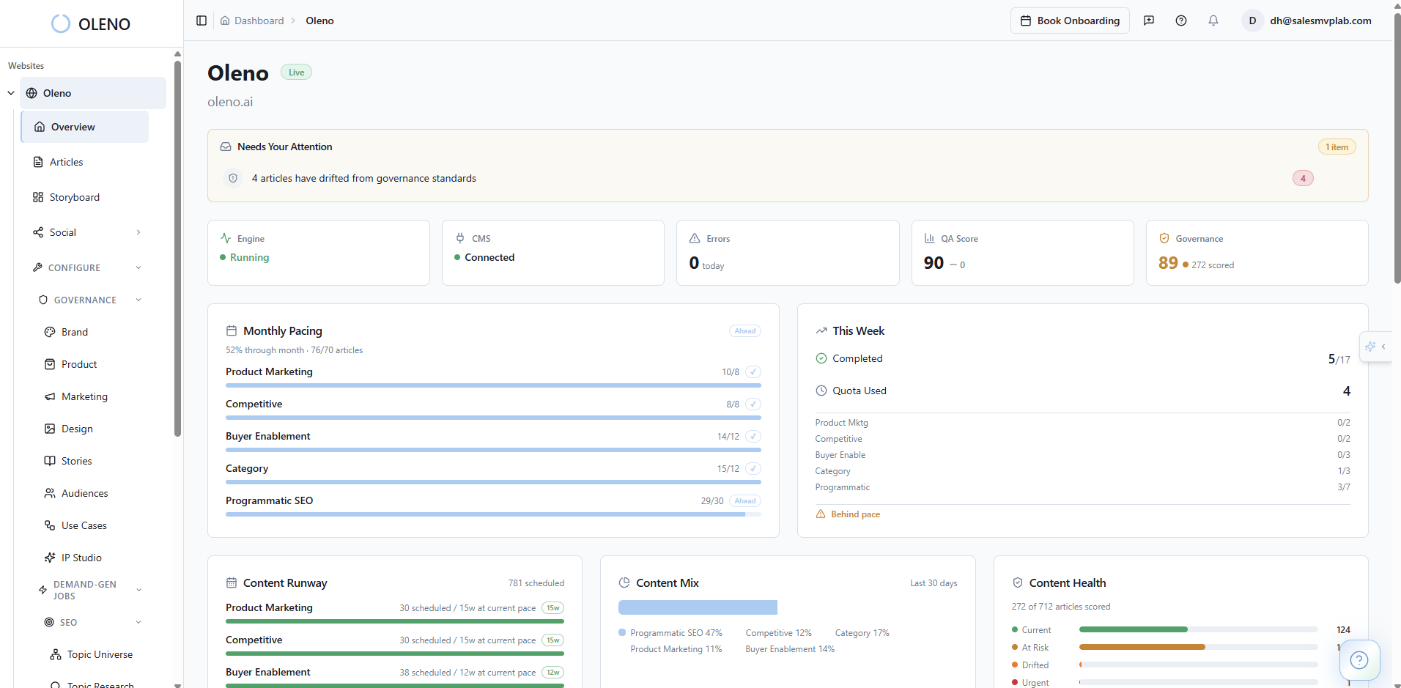Click the governance shield alert icon
The width and height of the screenshot is (1401, 688).
tap(233, 178)
